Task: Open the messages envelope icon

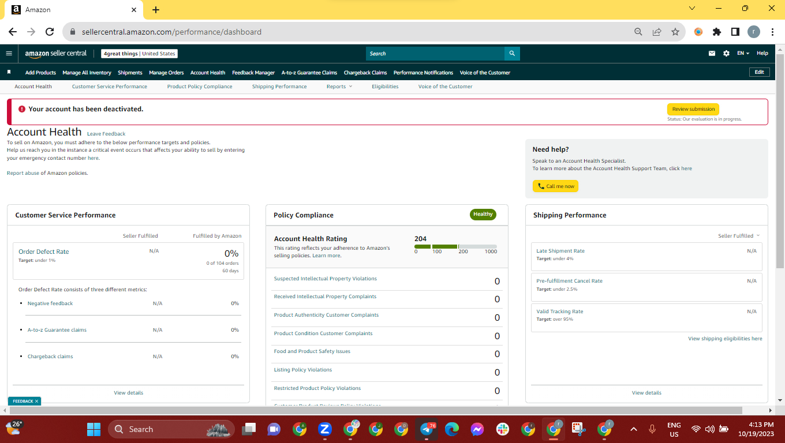Action: pyautogui.click(x=712, y=54)
